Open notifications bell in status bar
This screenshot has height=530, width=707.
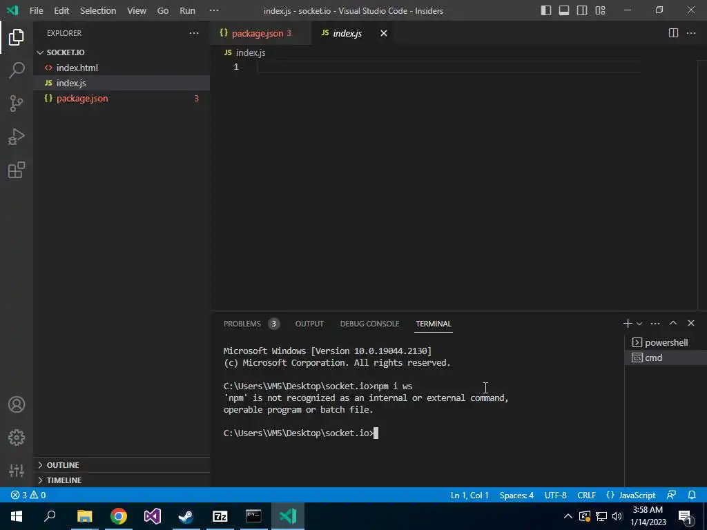pyautogui.click(x=692, y=495)
